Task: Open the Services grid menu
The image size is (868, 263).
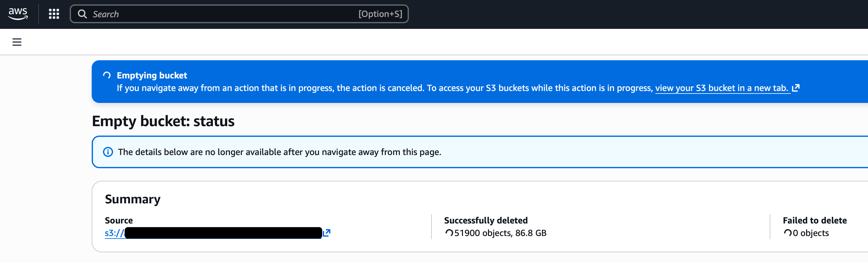Action: tap(54, 14)
